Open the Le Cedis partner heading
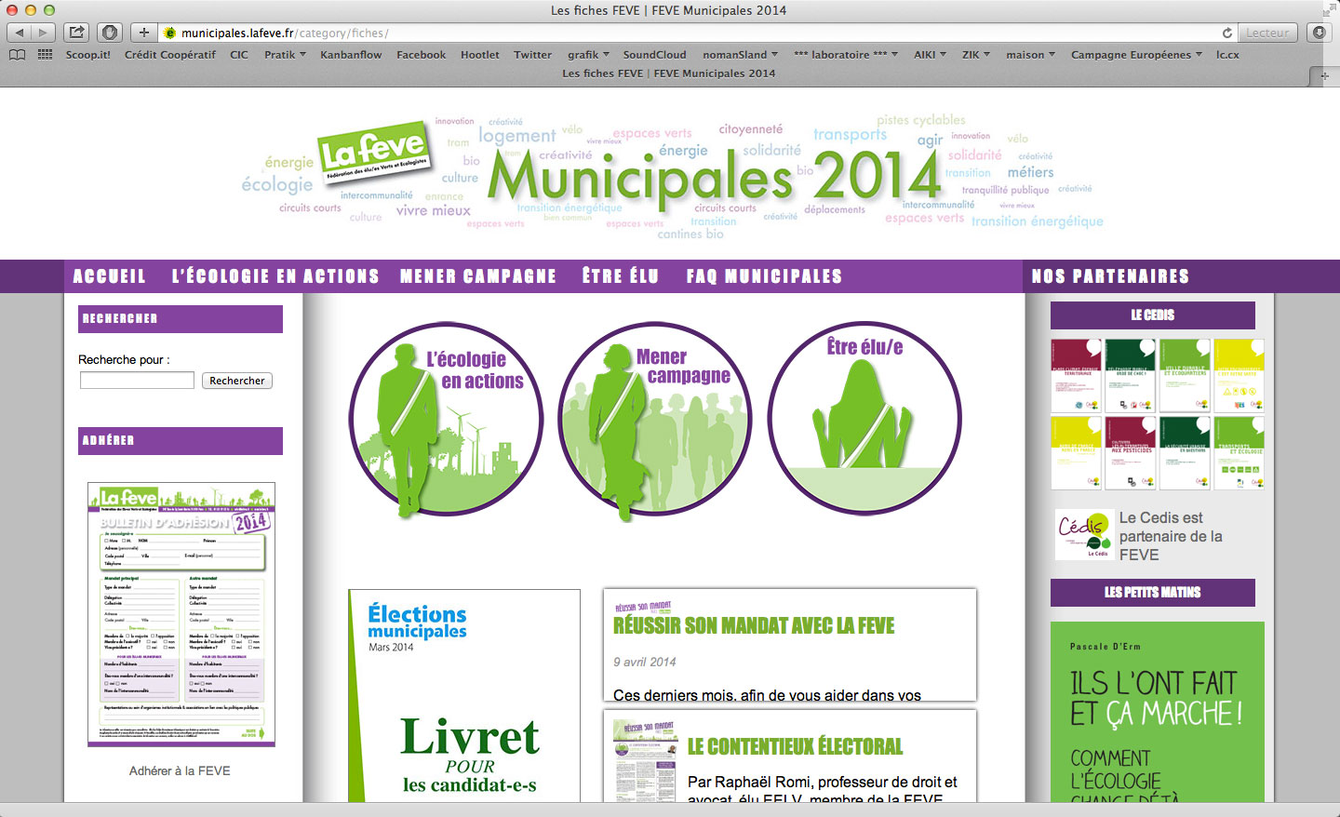The height and width of the screenshot is (817, 1340). [x=1153, y=315]
